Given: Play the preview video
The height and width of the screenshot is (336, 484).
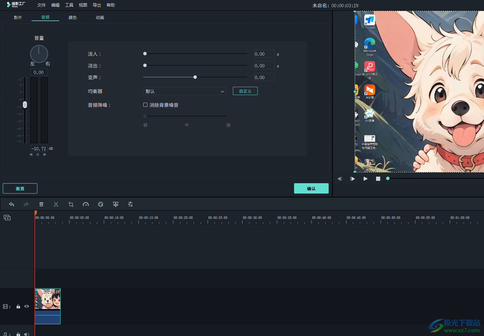Looking at the screenshot, I should 365,179.
